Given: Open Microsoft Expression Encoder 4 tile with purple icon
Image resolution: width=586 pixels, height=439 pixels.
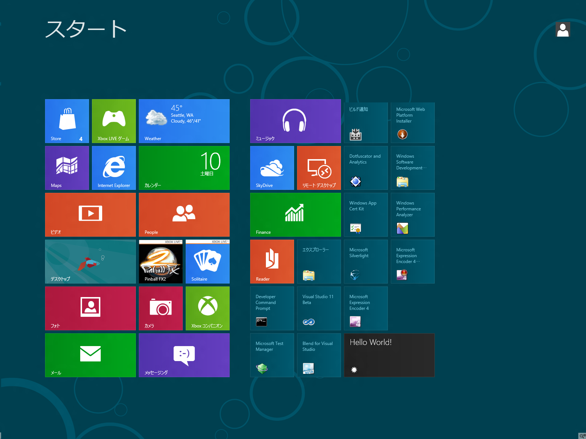Looking at the screenshot, I should tap(366, 308).
